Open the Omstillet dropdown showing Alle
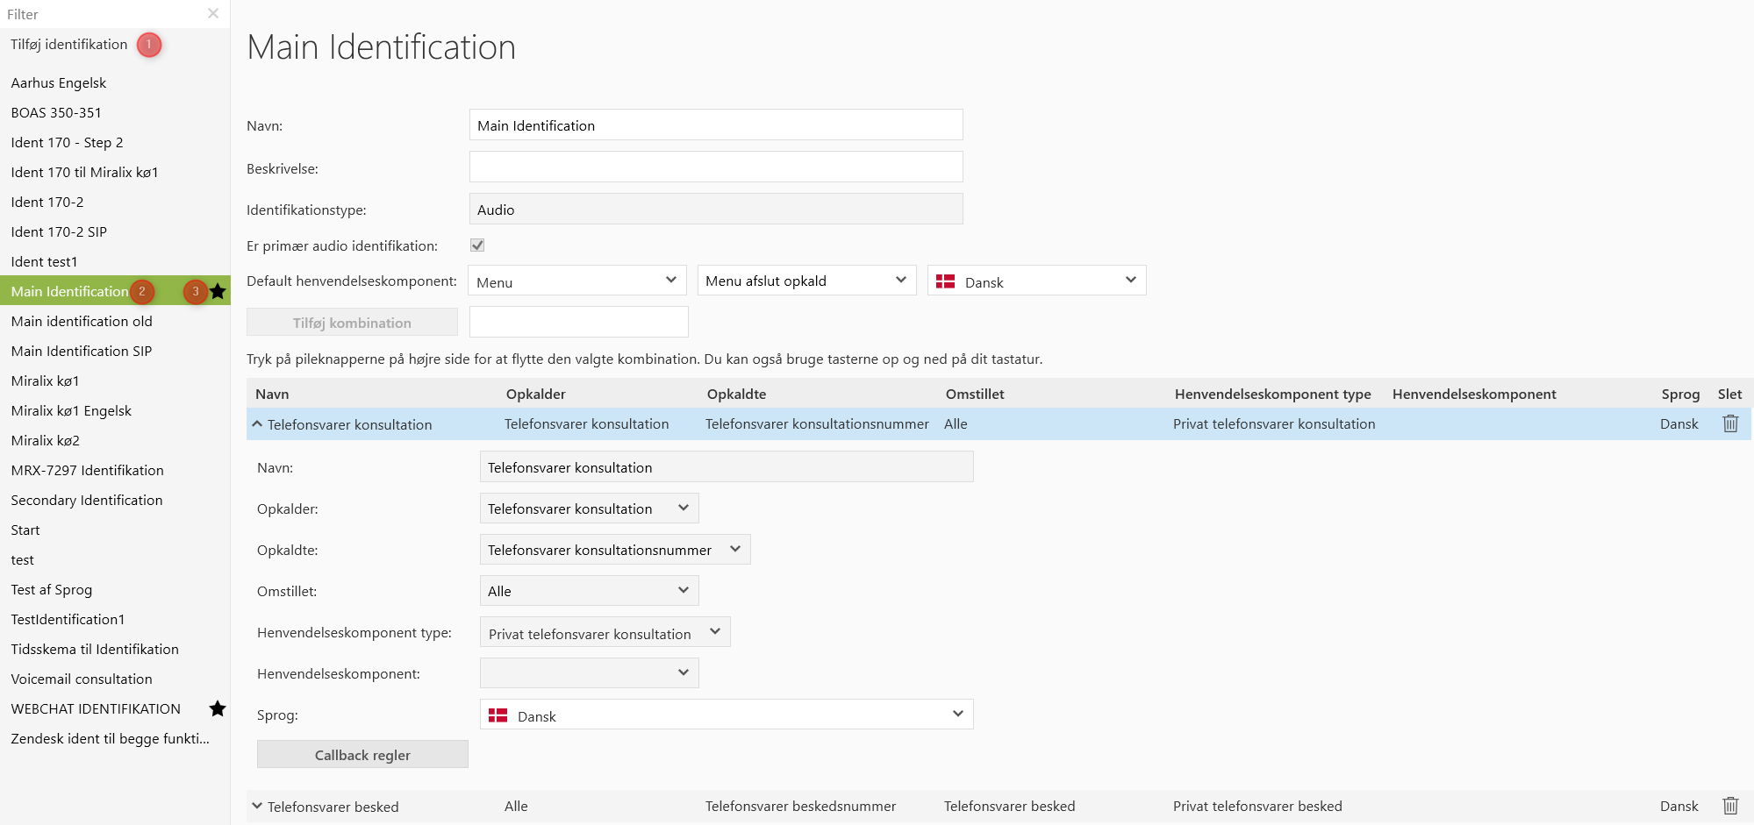The image size is (1754, 825). coord(589,591)
